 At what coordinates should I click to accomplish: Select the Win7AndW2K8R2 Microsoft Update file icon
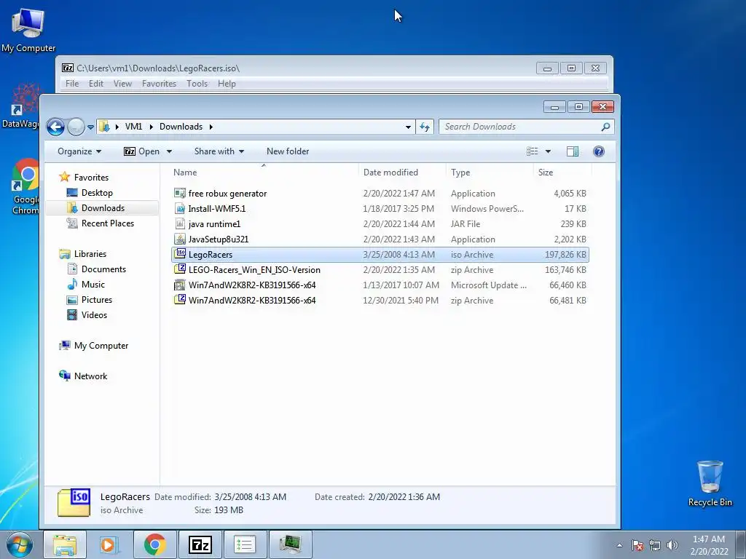point(180,285)
